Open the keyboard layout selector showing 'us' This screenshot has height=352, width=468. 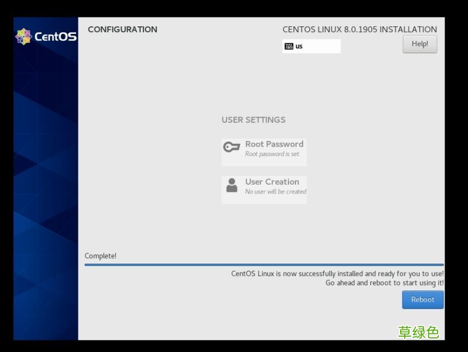tap(312, 44)
